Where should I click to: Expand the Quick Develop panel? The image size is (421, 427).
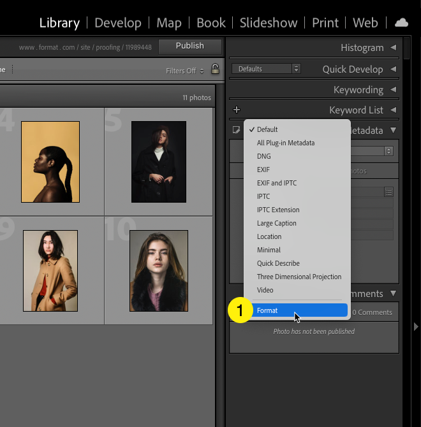pyautogui.click(x=393, y=69)
